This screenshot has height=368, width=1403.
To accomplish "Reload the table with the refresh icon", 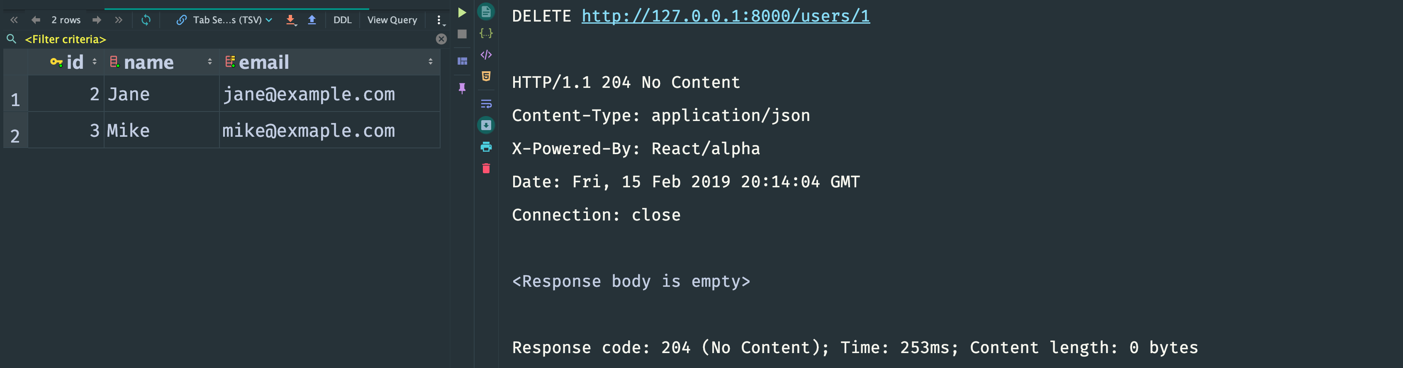I will [x=146, y=20].
